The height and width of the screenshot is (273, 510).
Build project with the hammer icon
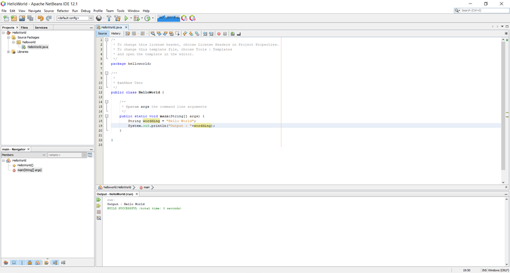click(x=109, y=18)
